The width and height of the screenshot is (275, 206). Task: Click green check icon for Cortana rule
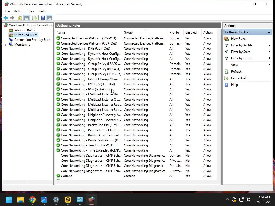[58, 176]
